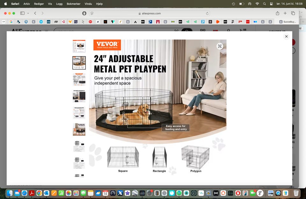Click the Wi-Fi menu bar icon
This screenshot has width=306, height=199.
tap(257, 4)
